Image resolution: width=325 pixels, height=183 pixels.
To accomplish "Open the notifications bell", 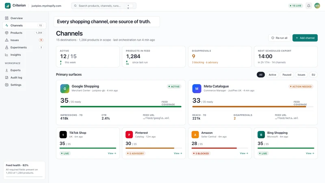I will click(309, 6).
